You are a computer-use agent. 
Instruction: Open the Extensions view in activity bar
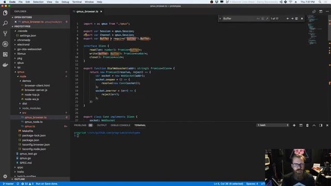5,54
